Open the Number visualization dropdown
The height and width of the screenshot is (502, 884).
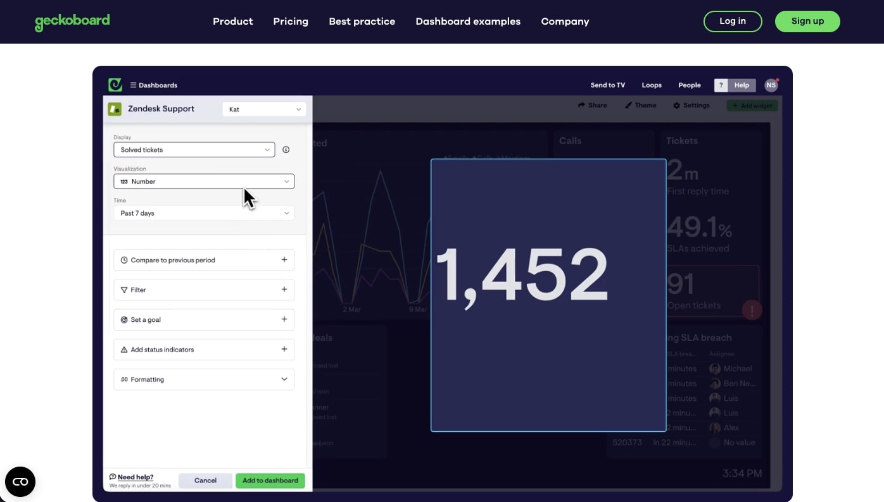203,181
